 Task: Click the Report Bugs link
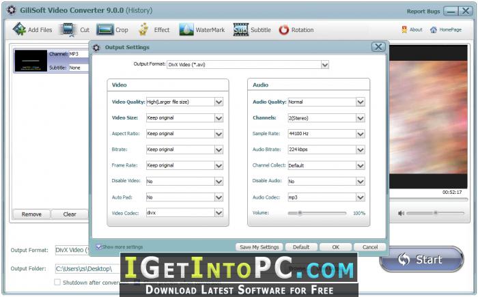click(x=423, y=12)
